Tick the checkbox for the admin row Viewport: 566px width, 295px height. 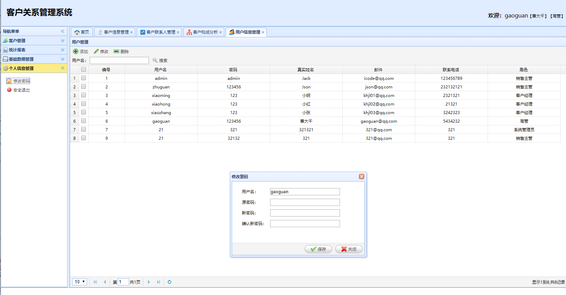pos(84,78)
